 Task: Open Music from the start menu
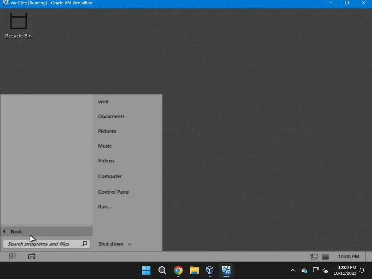(x=105, y=146)
